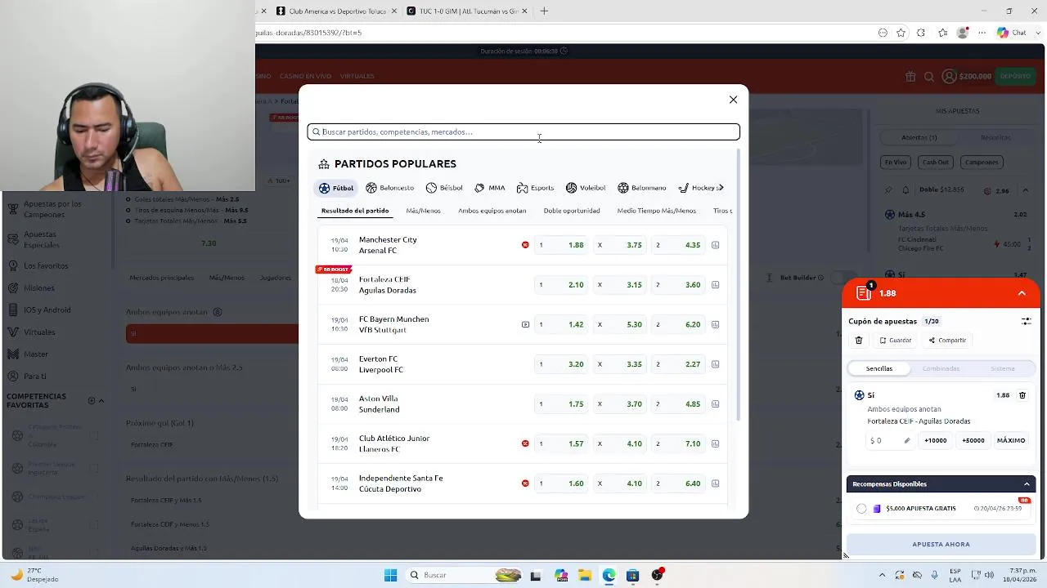
Task: Click Guardar in bet slip
Action: click(x=896, y=341)
